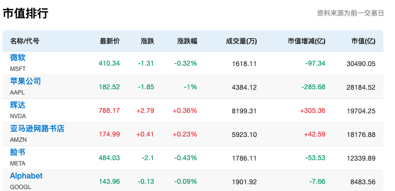Open the 亚马逊网路书店 stock link
395x191 pixels.
[x=37, y=128]
